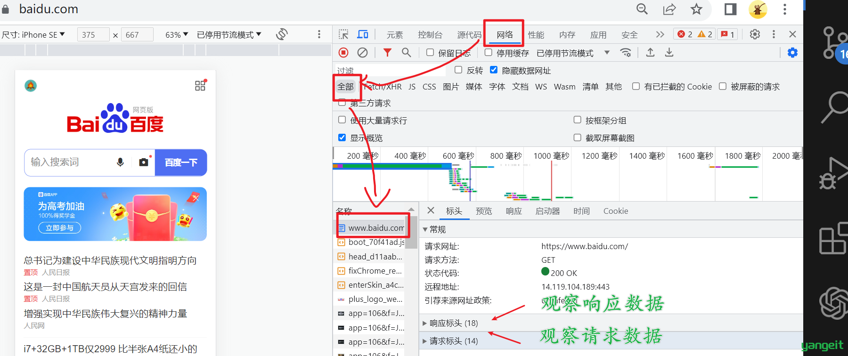Switch to the 元素 tab
This screenshot has height=356, width=848.
(395, 35)
